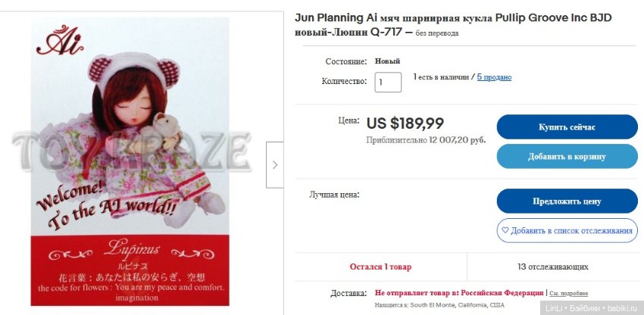Click 'Приблизительно 12 007,20 руб.' text
This screenshot has height=315, width=644.
(x=426, y=140)
